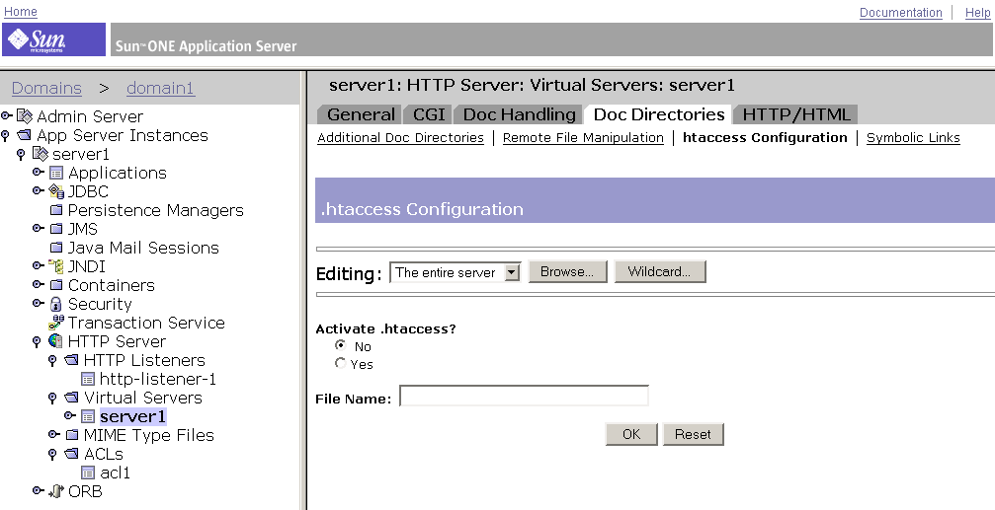995x510 pixels.
Task: Go to the Home link
Action: (21, 12)
